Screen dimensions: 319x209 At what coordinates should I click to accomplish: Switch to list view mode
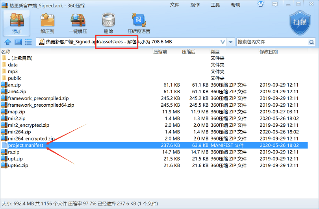28,42
